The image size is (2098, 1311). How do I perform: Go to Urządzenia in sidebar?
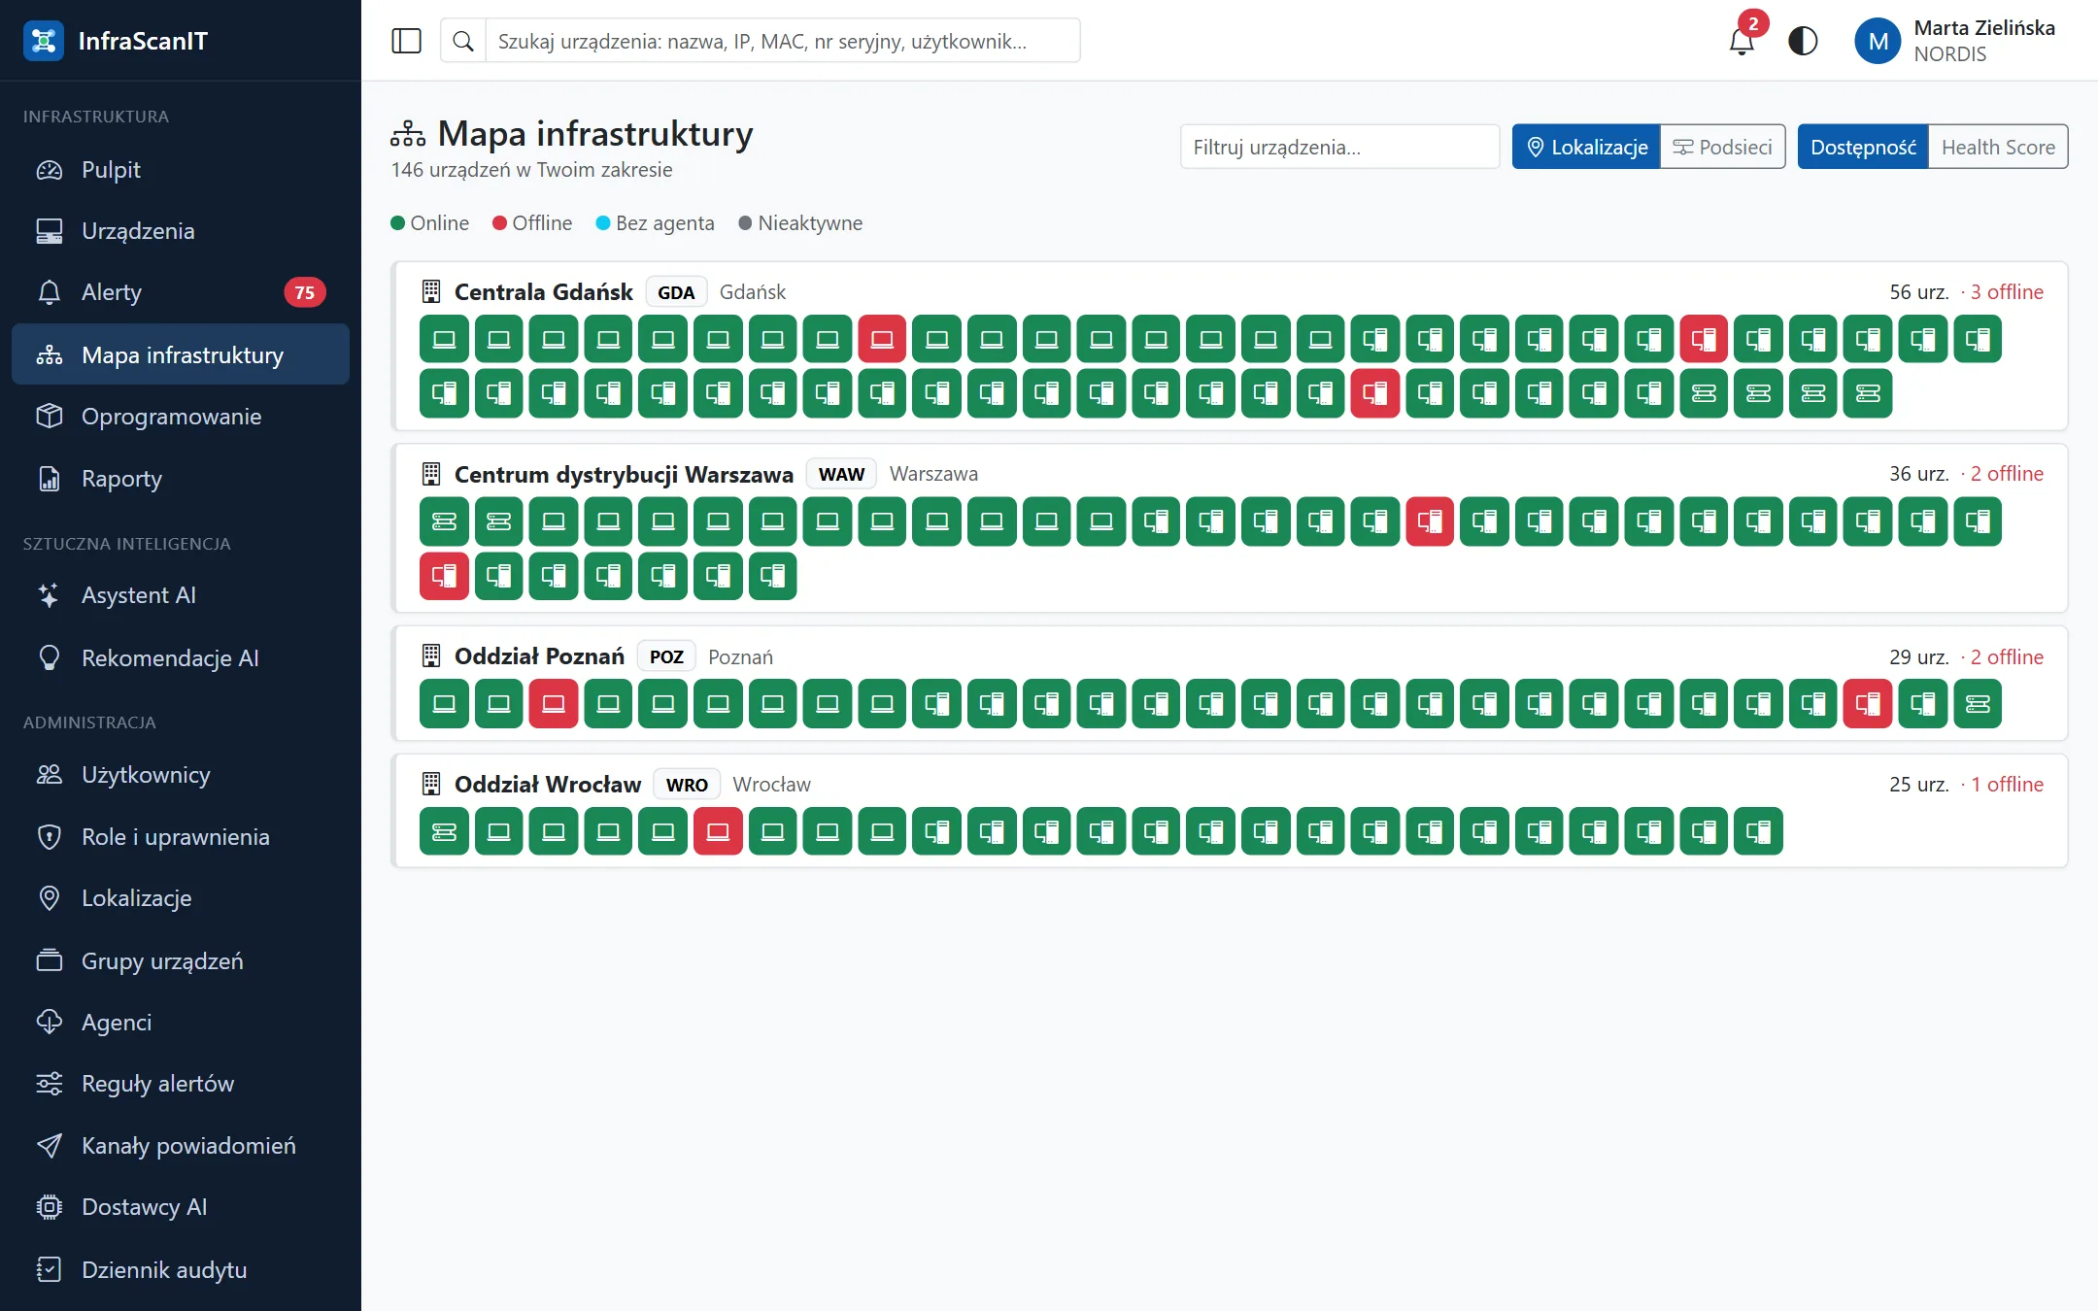[x=181, y=231]
